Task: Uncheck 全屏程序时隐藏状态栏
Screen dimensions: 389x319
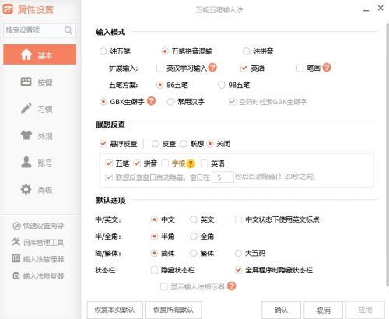Action: [239, 270]
